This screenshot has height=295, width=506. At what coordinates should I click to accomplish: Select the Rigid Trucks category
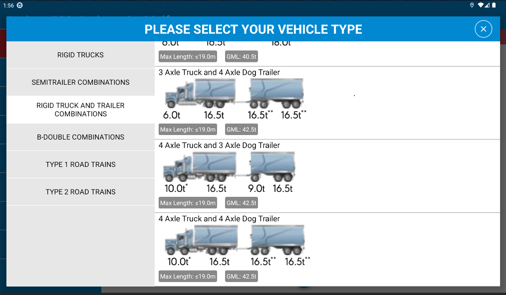pos(80,55)
